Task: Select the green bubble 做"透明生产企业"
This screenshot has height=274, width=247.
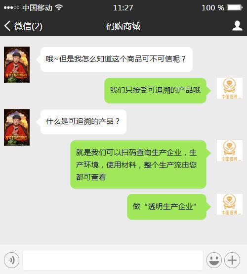Action: click(x=166, y=207)
